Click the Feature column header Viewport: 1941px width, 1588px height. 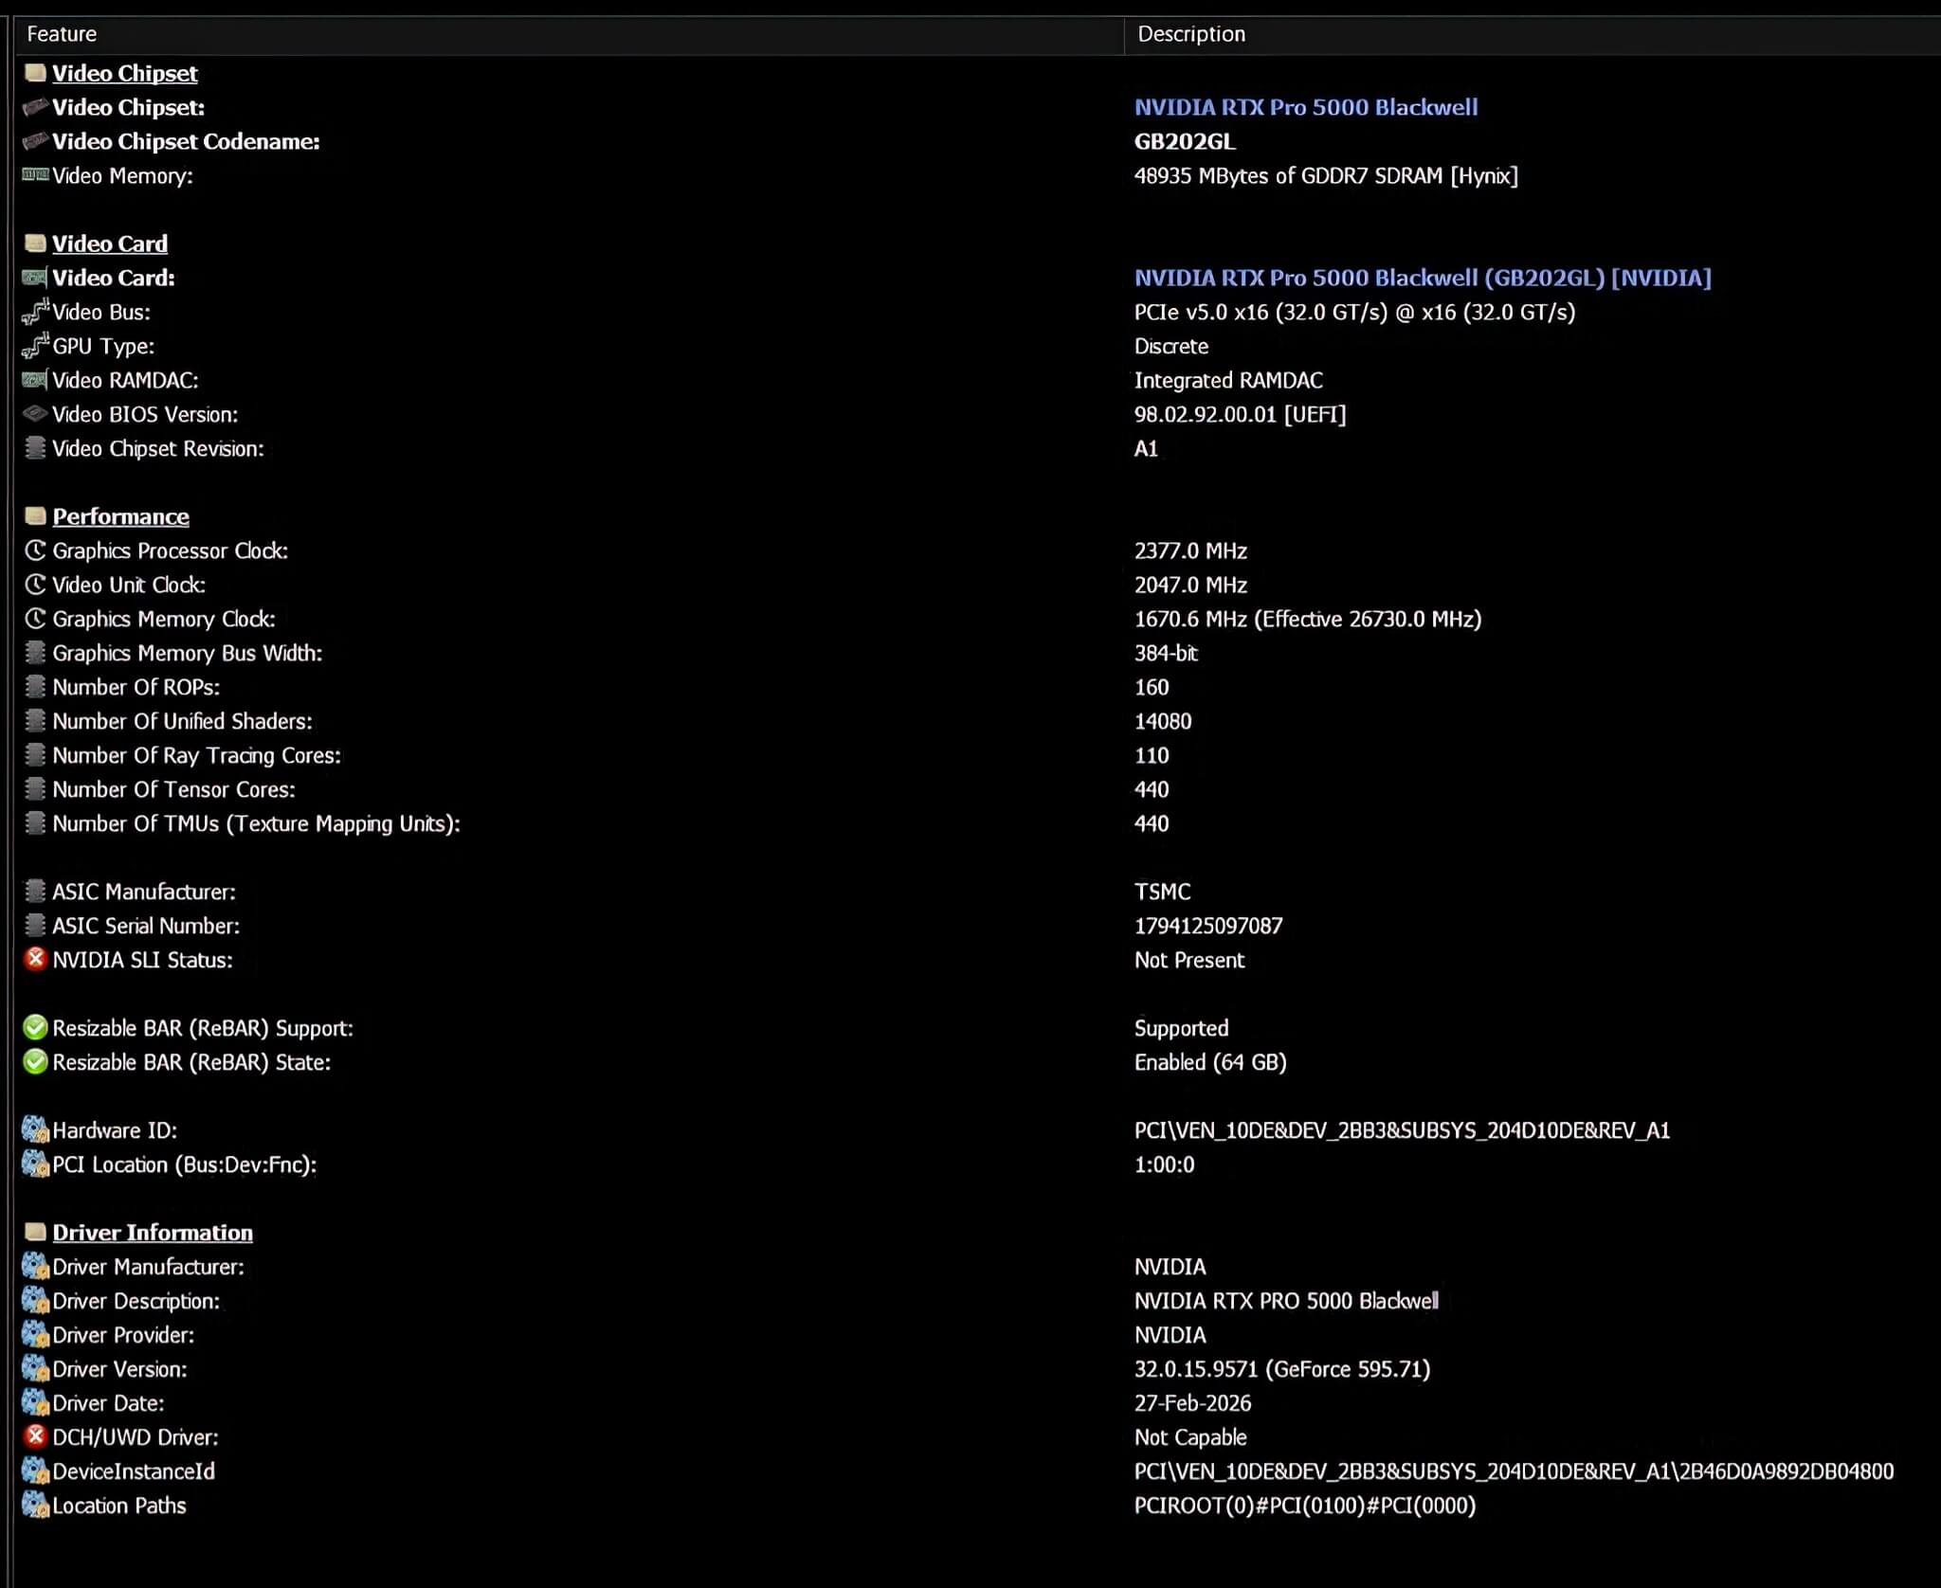click(62, 34)
